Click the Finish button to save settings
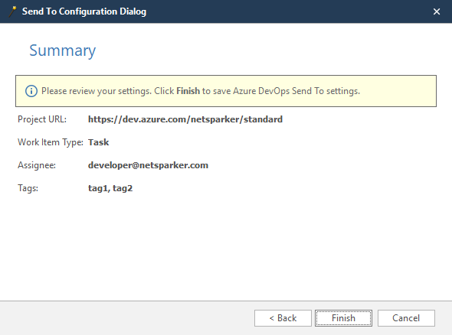Screen dimensions: 452x335 [x=343, y=318]
